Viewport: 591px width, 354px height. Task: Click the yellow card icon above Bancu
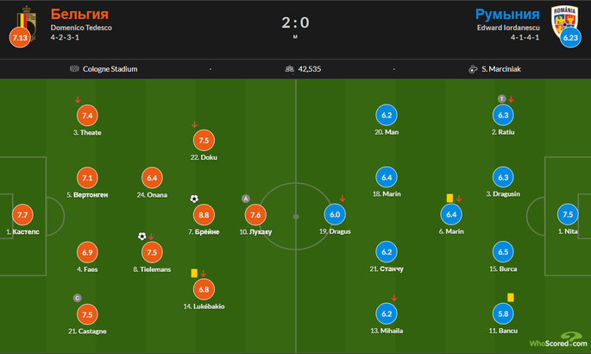[511, 298]
